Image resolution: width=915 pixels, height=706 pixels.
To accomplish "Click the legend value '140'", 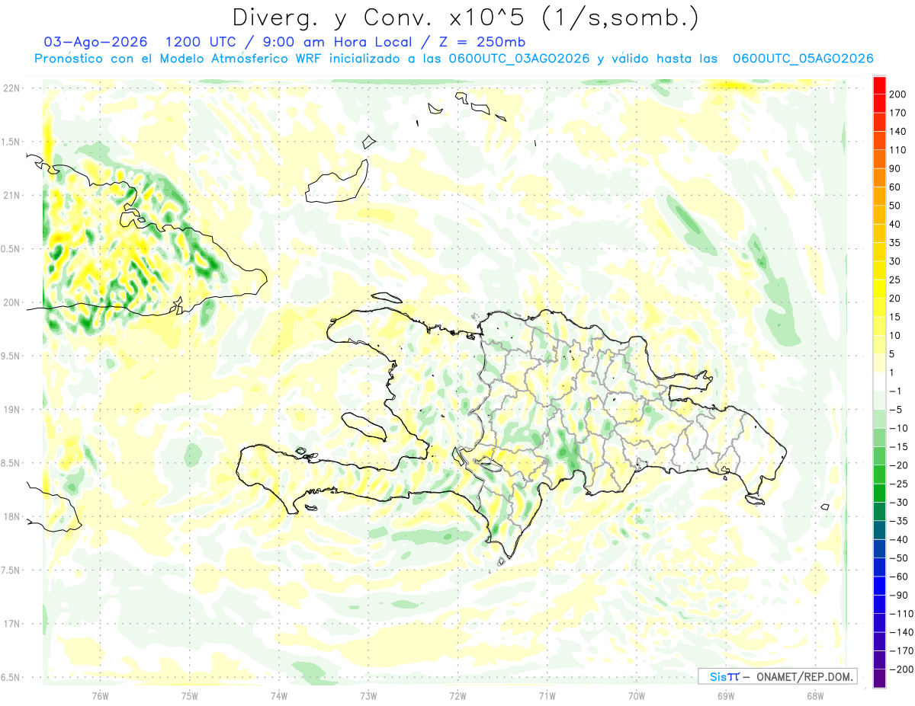I will coord(898,132).
